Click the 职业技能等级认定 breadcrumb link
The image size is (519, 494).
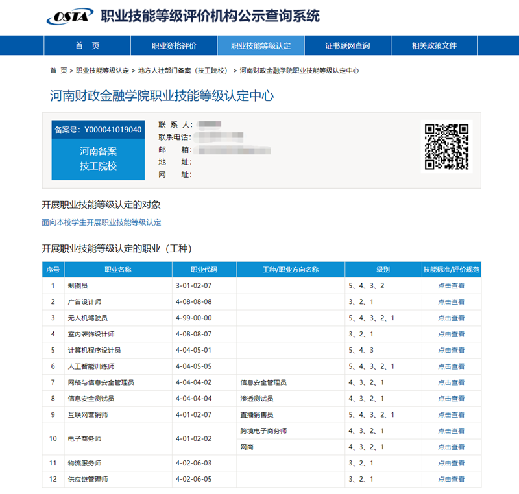point(103,71)
